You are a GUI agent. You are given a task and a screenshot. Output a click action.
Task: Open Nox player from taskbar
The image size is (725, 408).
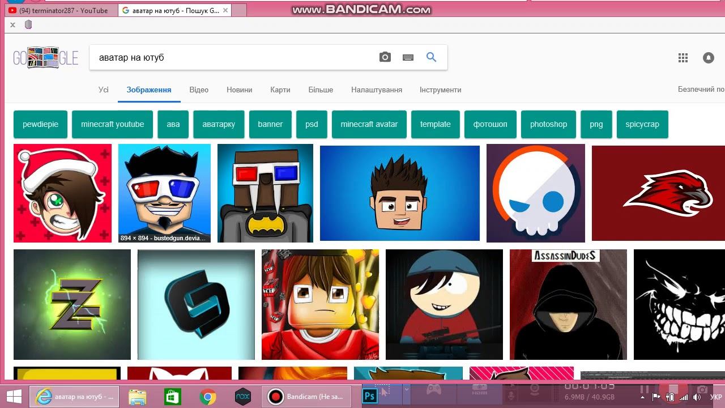click(x=243, y=397)
